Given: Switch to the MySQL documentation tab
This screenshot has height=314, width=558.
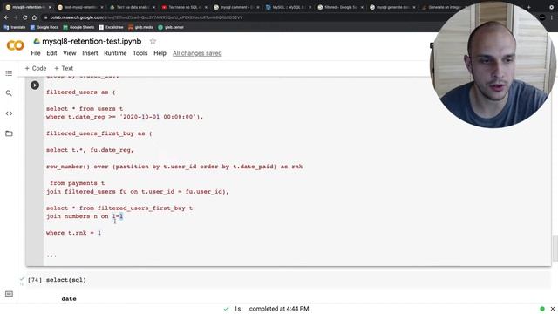Looking at the screenshot, I should tap(288, 7).
